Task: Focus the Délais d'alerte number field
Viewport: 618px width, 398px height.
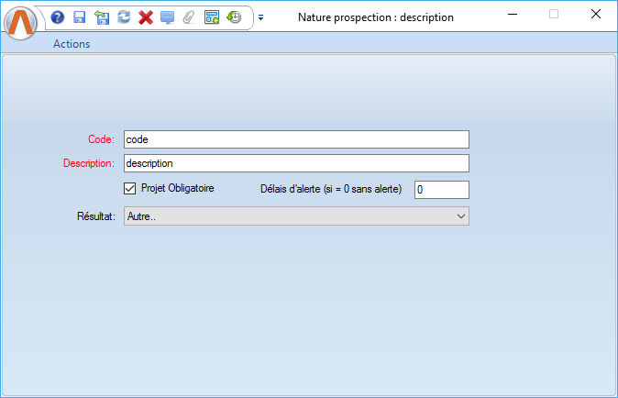Action: [442, 190]
